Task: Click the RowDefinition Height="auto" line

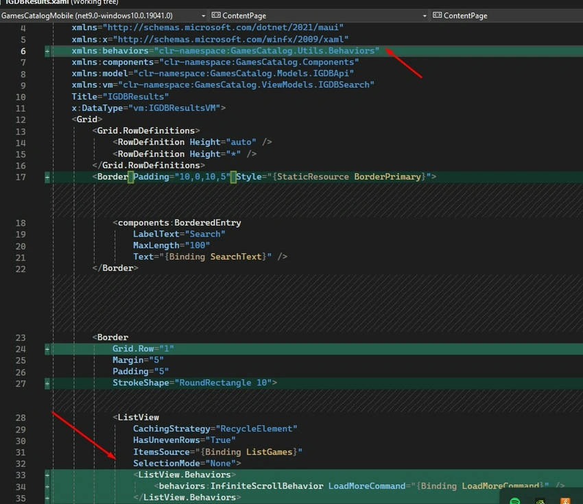Action: point(192,143)
